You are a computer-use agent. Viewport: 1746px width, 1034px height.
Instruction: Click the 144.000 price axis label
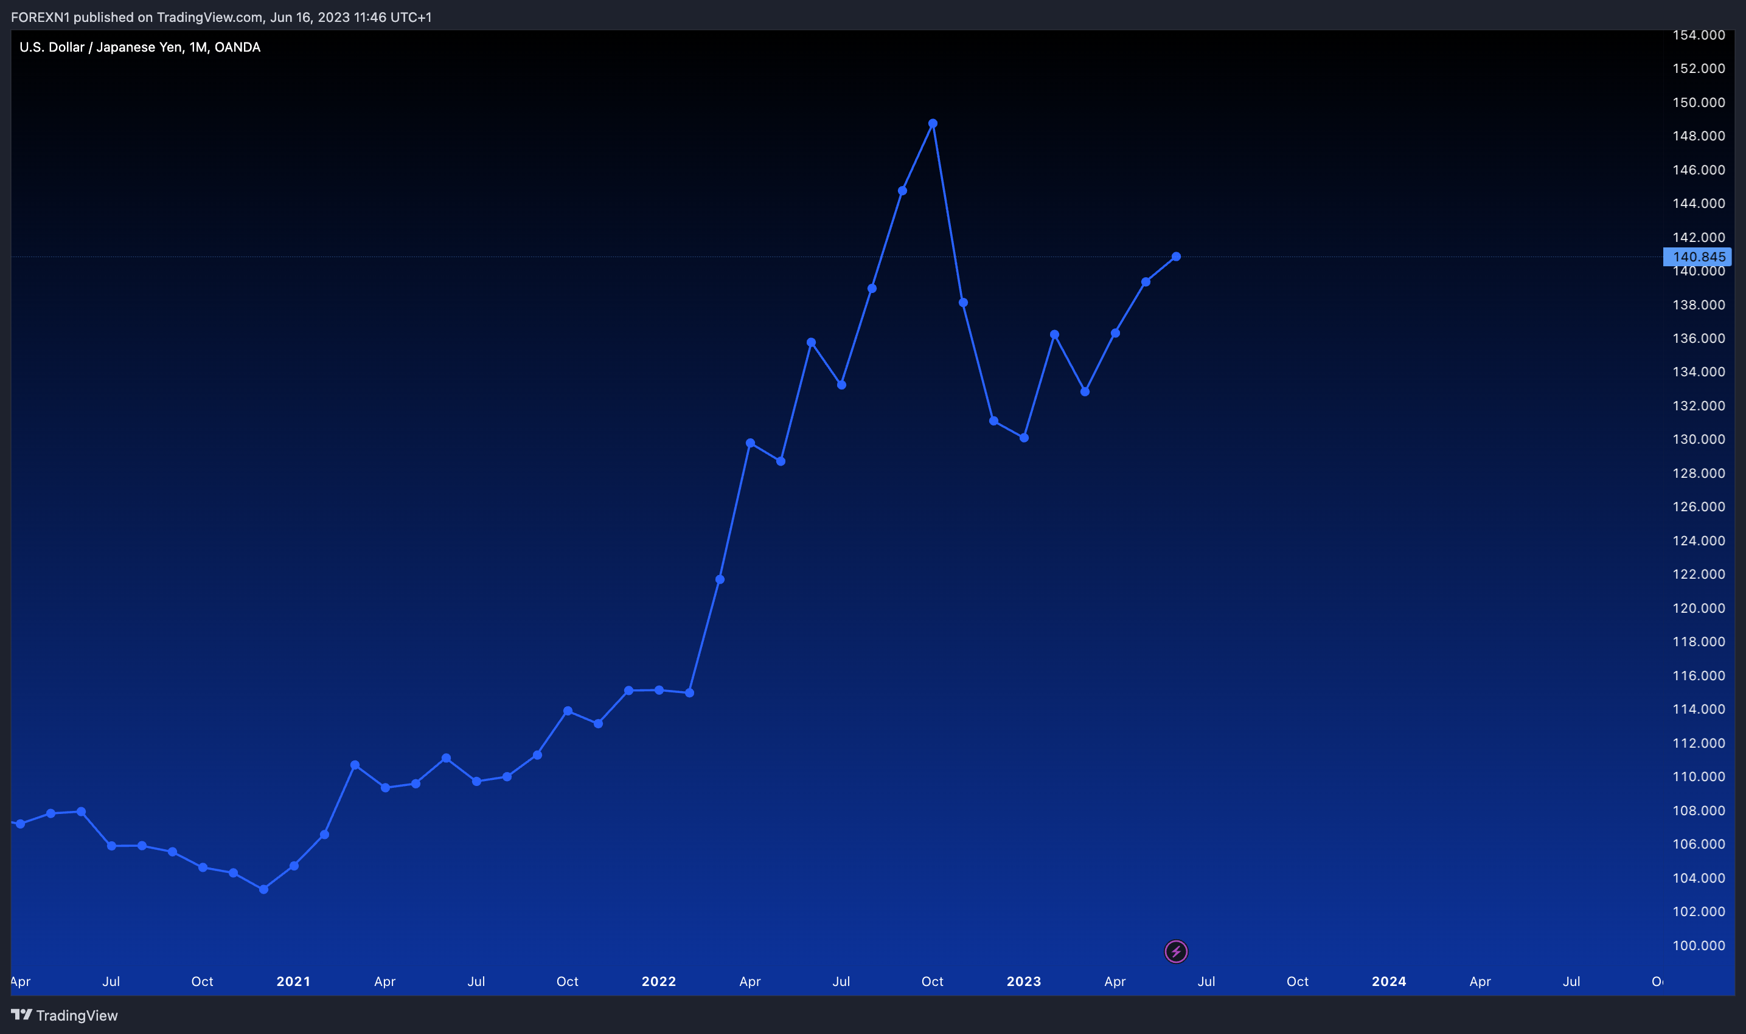pyautogui.click(x=1699, y=204)
